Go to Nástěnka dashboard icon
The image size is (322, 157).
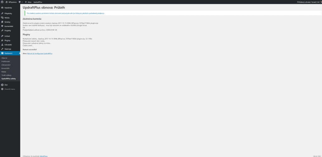(2, 8)
